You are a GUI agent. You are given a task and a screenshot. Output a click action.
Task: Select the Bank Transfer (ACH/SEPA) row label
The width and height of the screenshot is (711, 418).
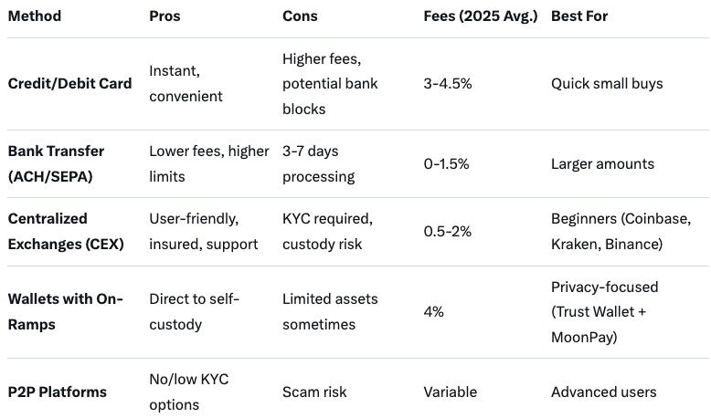coord(56,162)
